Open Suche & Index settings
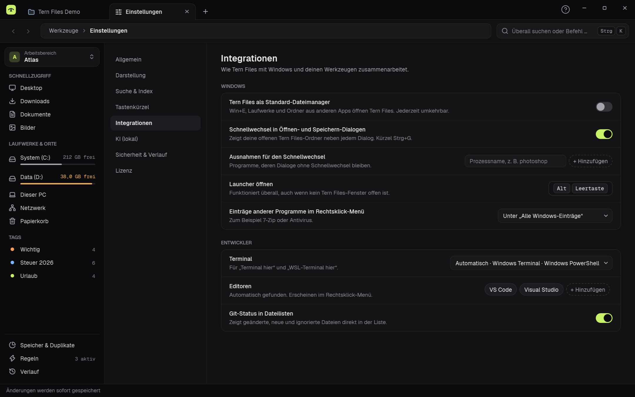This screenshot has height=397, width=635. (x=156, y=91)
